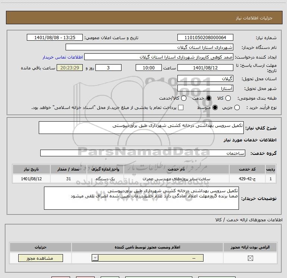Select the متوسط purchase type radio

tap(215, 107)
